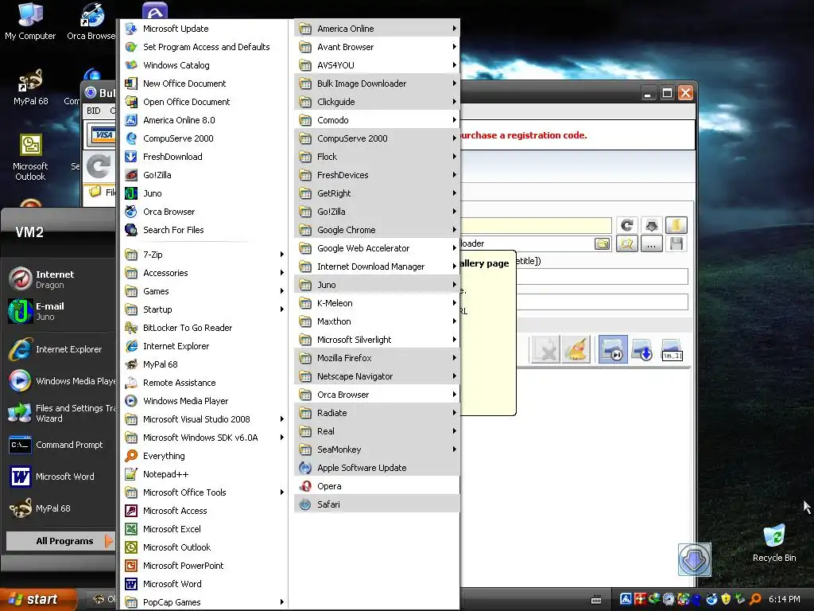Open the Avant Browser menu entry
This screenshot has width=814, height=611.
(x=377, y=47)
